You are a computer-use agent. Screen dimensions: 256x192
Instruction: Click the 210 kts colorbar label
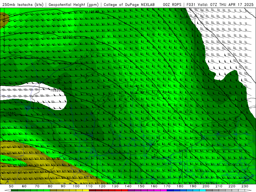pos(219,186)
